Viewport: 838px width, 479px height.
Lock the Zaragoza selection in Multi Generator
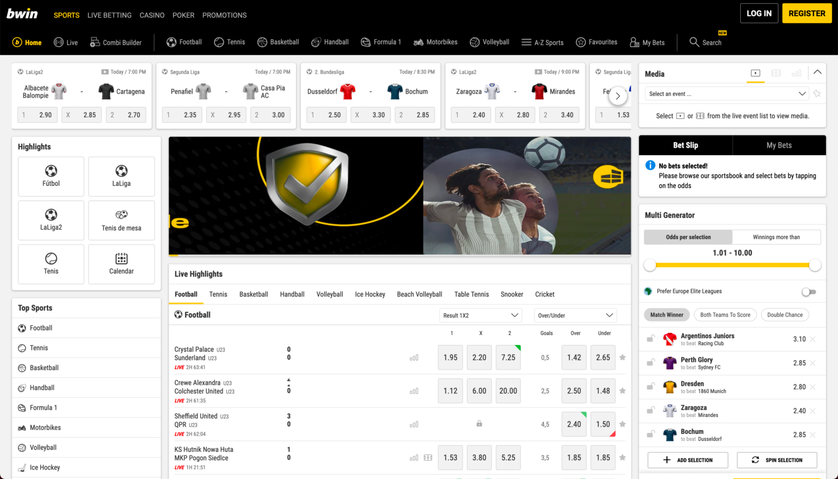pyautogui.click(x=650, y=411)
